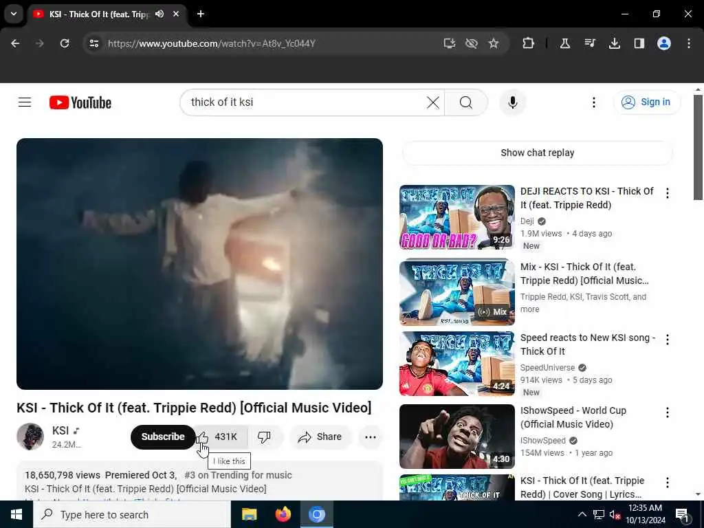Screen dimensions: 704x528
Task: Subscribe to KSI channel
Action: tap(163, 437)
